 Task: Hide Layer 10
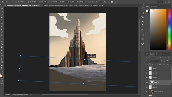coord(147,82)
